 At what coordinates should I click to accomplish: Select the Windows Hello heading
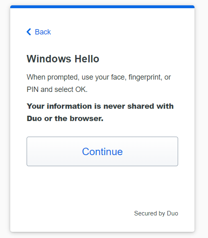click(63, 59)
